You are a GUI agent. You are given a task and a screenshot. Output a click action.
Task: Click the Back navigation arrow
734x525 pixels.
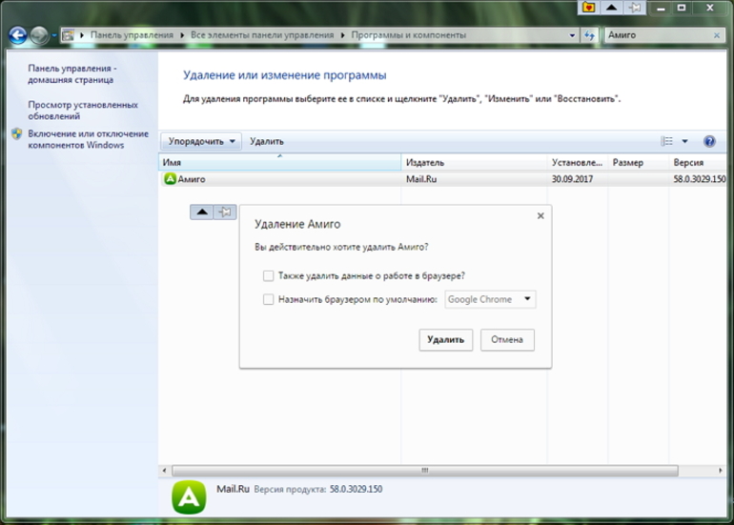18,35
